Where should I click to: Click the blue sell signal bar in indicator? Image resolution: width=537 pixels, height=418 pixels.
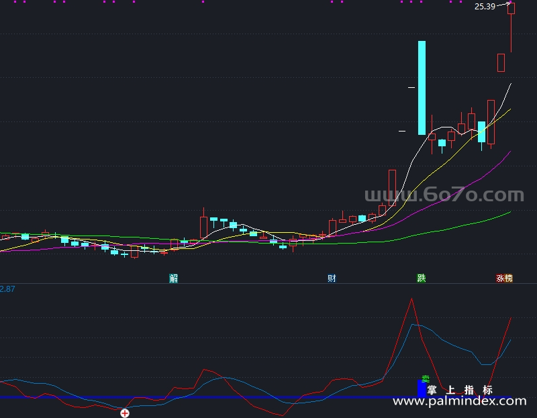click(422, 388)
